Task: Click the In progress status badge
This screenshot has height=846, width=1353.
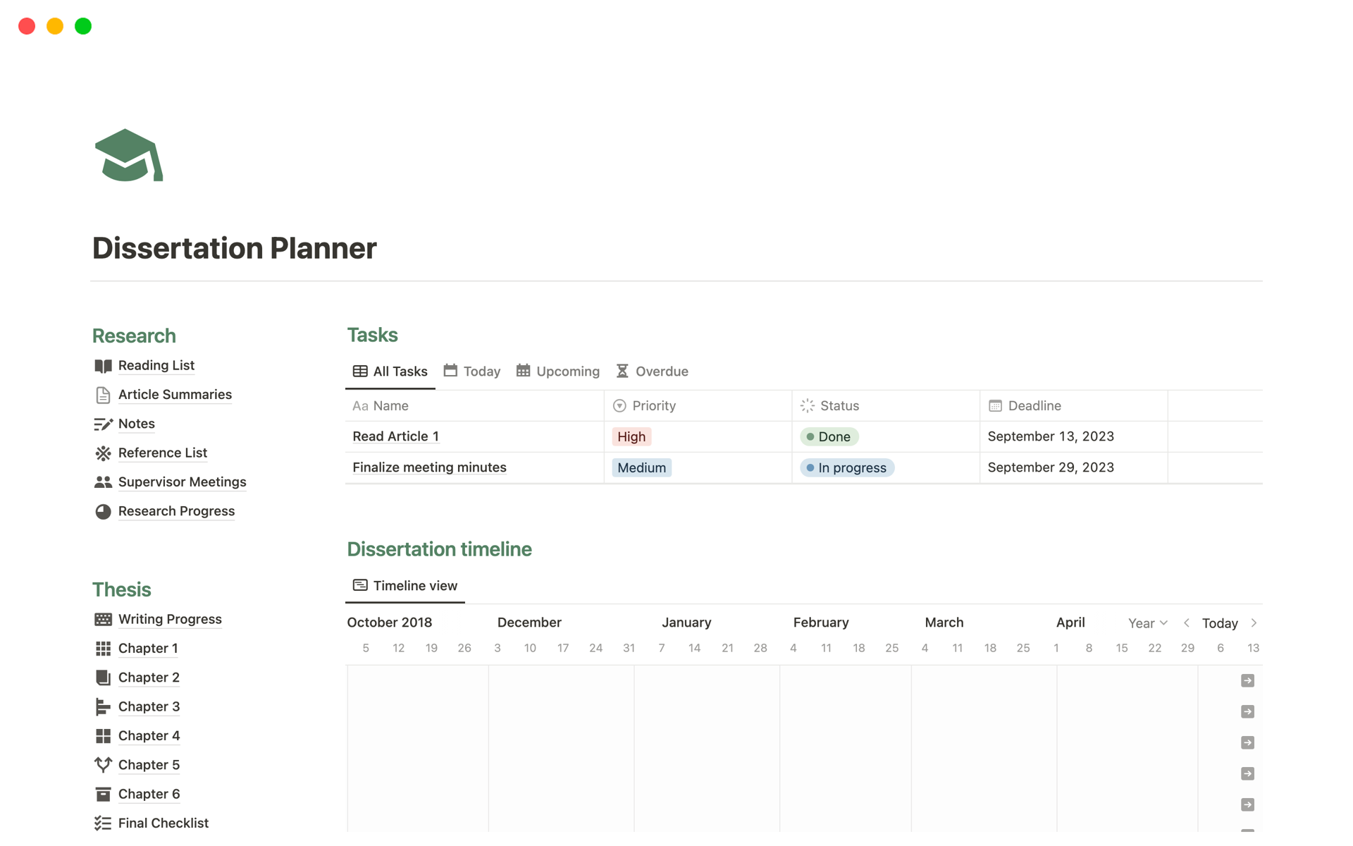Action: click(847, 468)
